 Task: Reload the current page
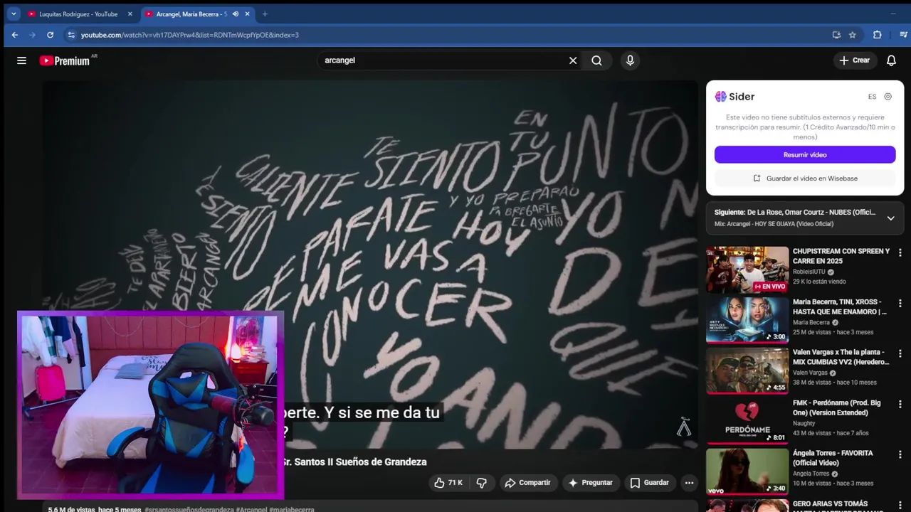51,35
